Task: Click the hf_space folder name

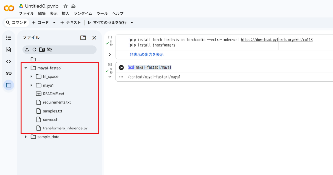Action: tap(50, 77)
